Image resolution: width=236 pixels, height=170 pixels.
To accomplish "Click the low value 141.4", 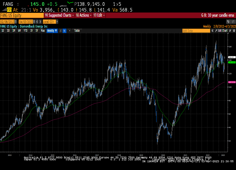I will (x=104, y=10).
